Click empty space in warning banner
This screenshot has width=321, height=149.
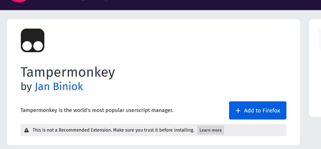pos(255,130)
